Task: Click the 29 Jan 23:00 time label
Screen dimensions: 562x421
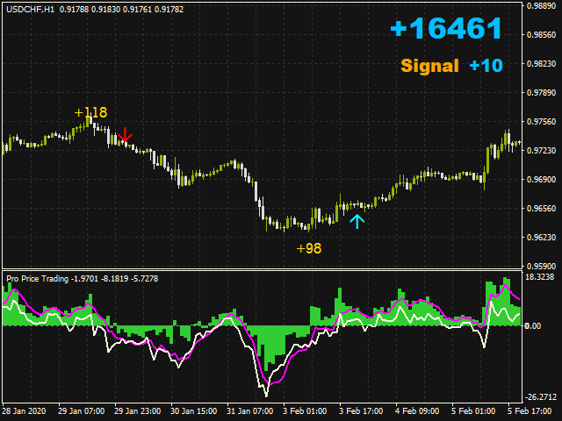Action: coord(138,411)
